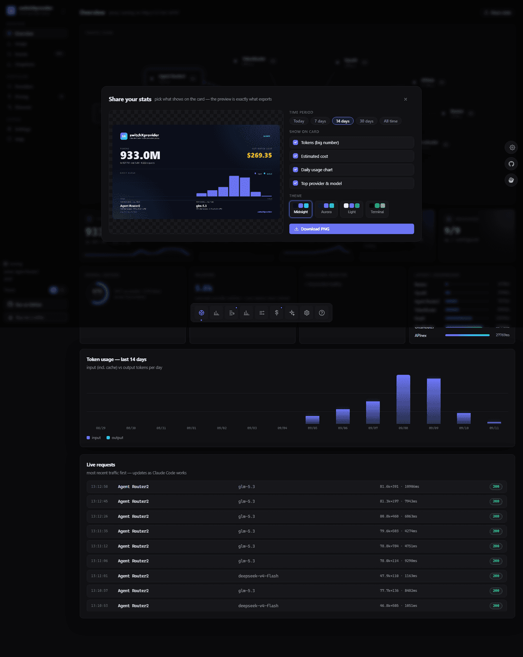Image resolution: width=523 pixels, height=657 pixels.
Task: Select the 7 days time period
Action: coord(320,121)
